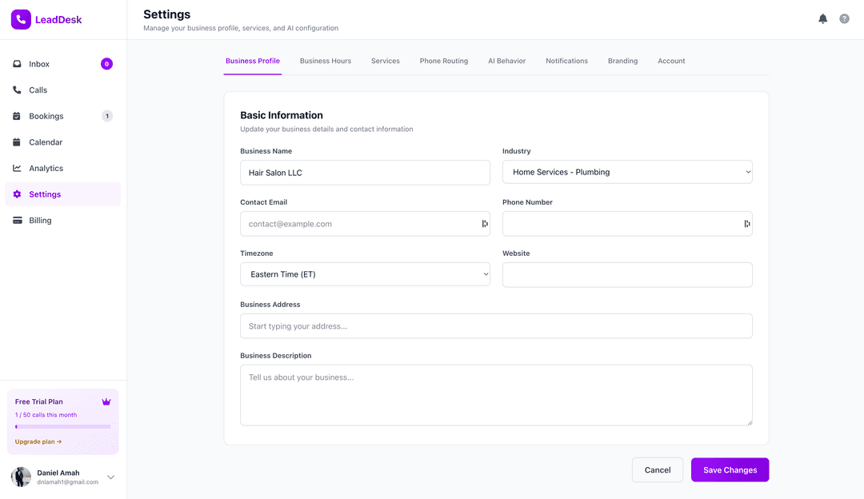Click the LeadDesk phone logo icon
The height and width of the screenshot is (499, 864).
coord(21,19)
